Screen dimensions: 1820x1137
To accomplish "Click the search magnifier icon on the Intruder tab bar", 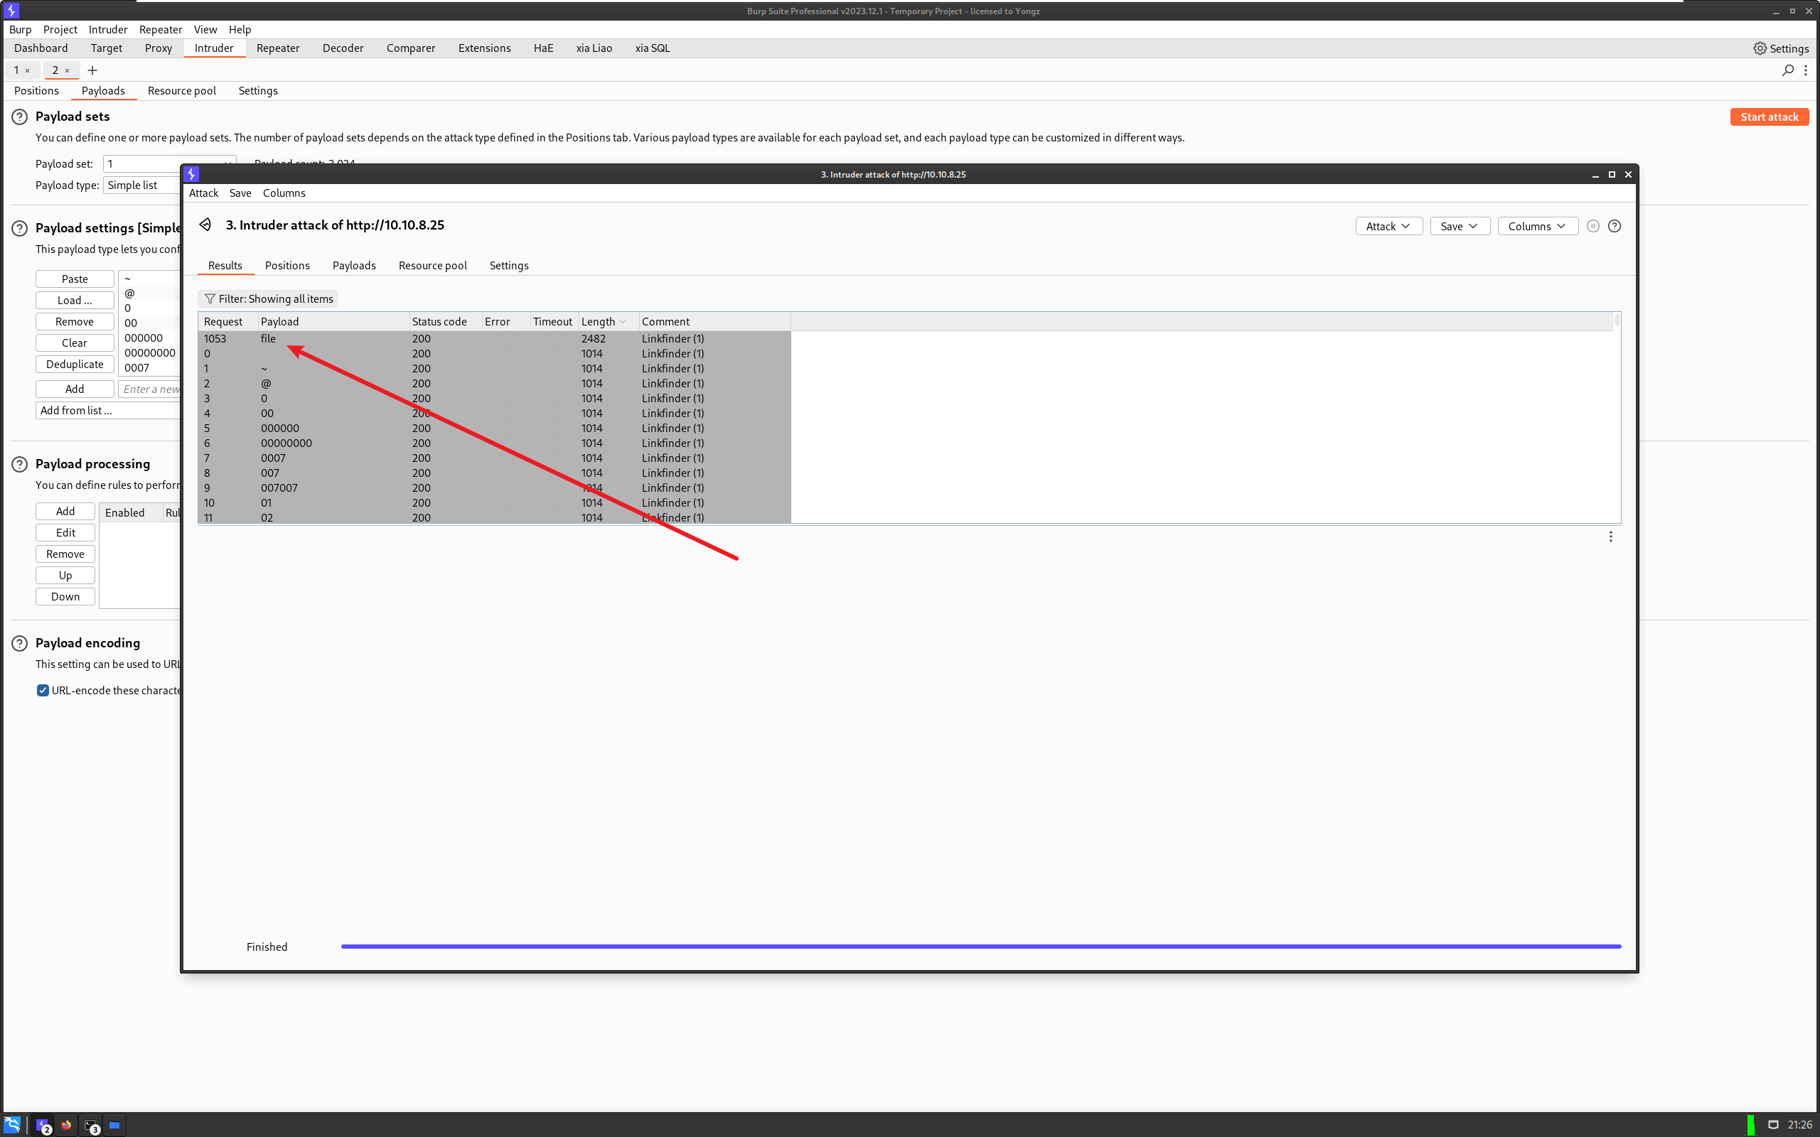I will coord(1788,70).
